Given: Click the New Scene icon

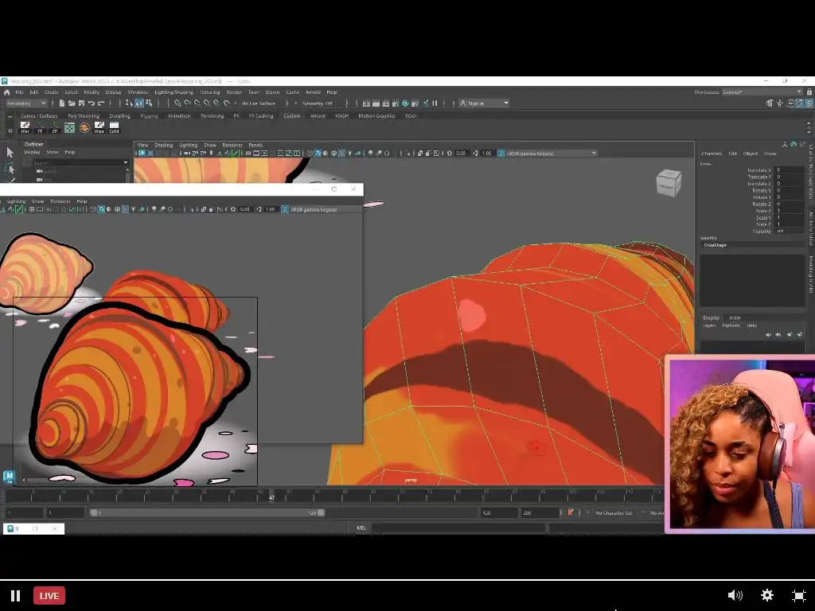Looking at the screenshot, I should [62, 103].
